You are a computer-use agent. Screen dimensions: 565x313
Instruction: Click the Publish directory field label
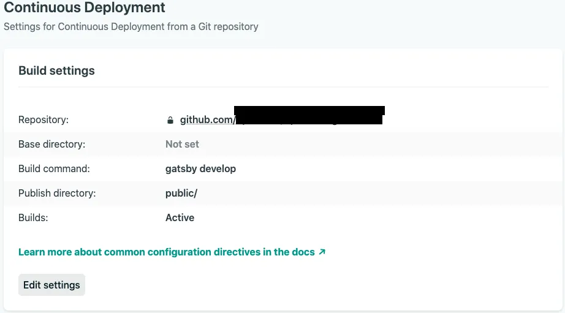[x=57, y=193]
